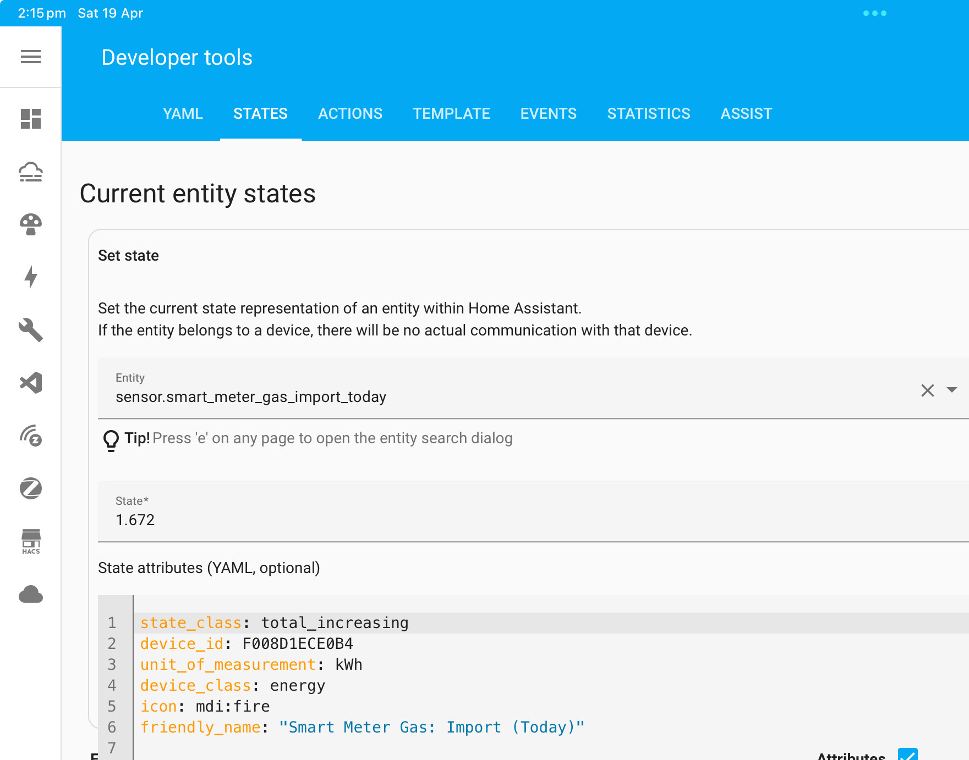This screenshot has height=760, width=969.
Task: Open the cloud icon in sidebar
Action: 30,594
